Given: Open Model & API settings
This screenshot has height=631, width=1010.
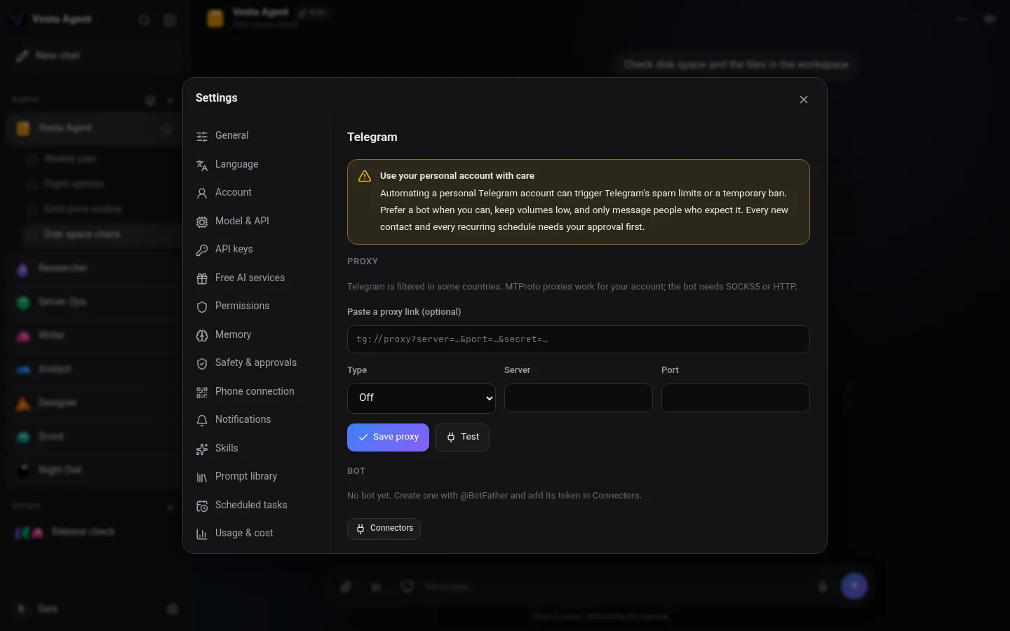Looking at the screenshot, I should 256,221.
